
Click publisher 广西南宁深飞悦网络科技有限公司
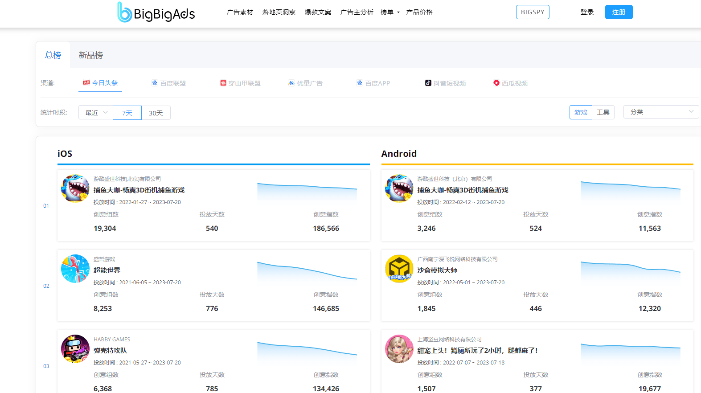click(457, 259)
